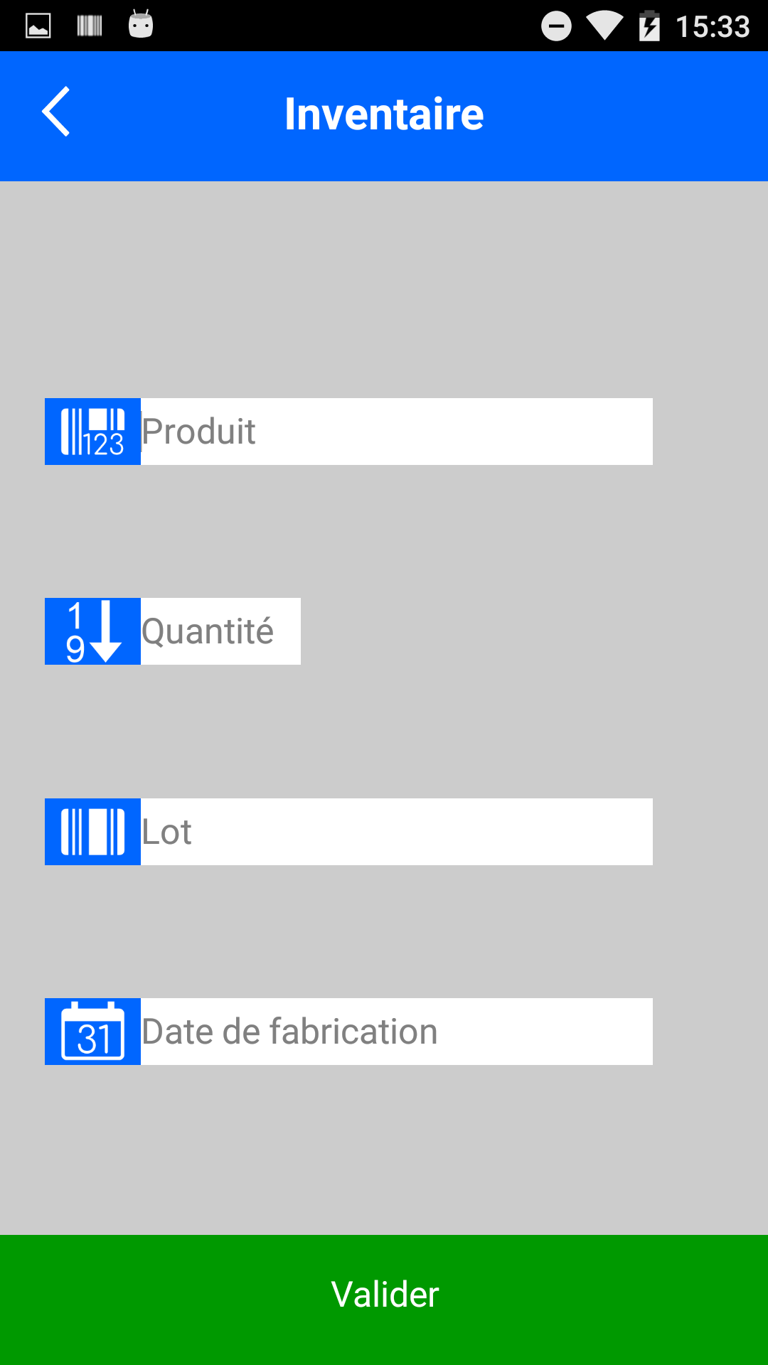Tap the battery charging icon
The height and width of the screenshot is (1365, 768).
649,26
